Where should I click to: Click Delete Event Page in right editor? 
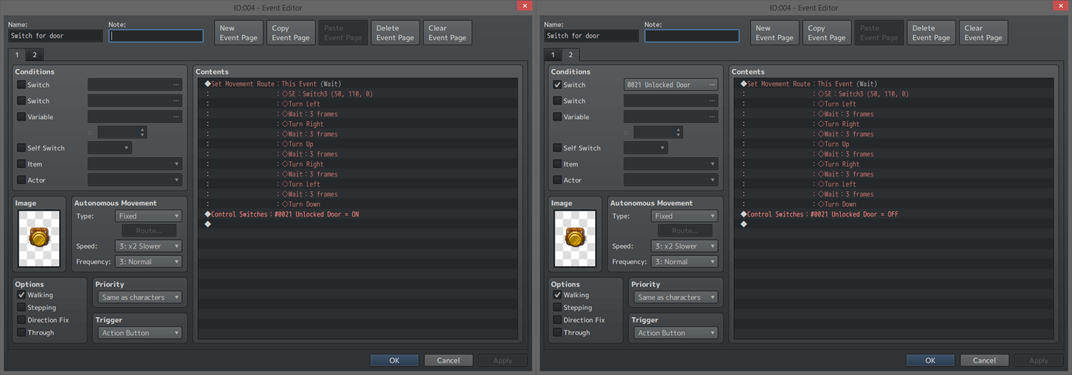click(x=931, y=33)
